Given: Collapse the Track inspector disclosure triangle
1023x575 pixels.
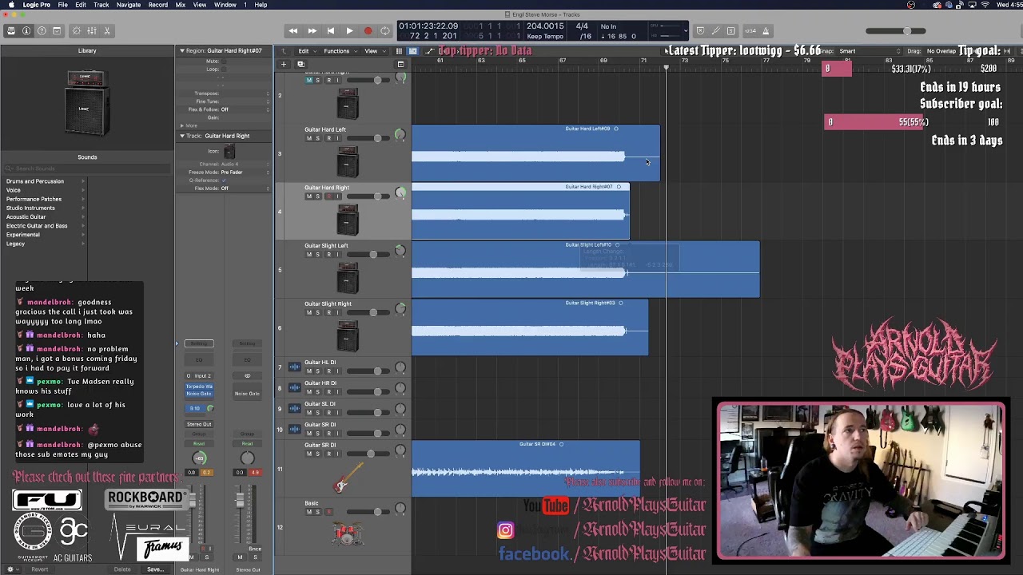Looking at the screenshot, I should point(181,136).
